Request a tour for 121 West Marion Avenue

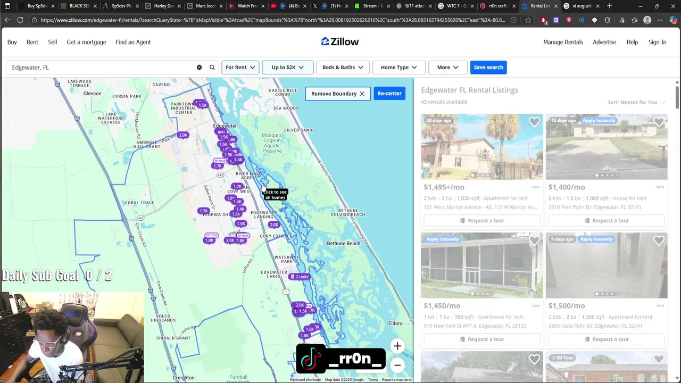(481, 221)
